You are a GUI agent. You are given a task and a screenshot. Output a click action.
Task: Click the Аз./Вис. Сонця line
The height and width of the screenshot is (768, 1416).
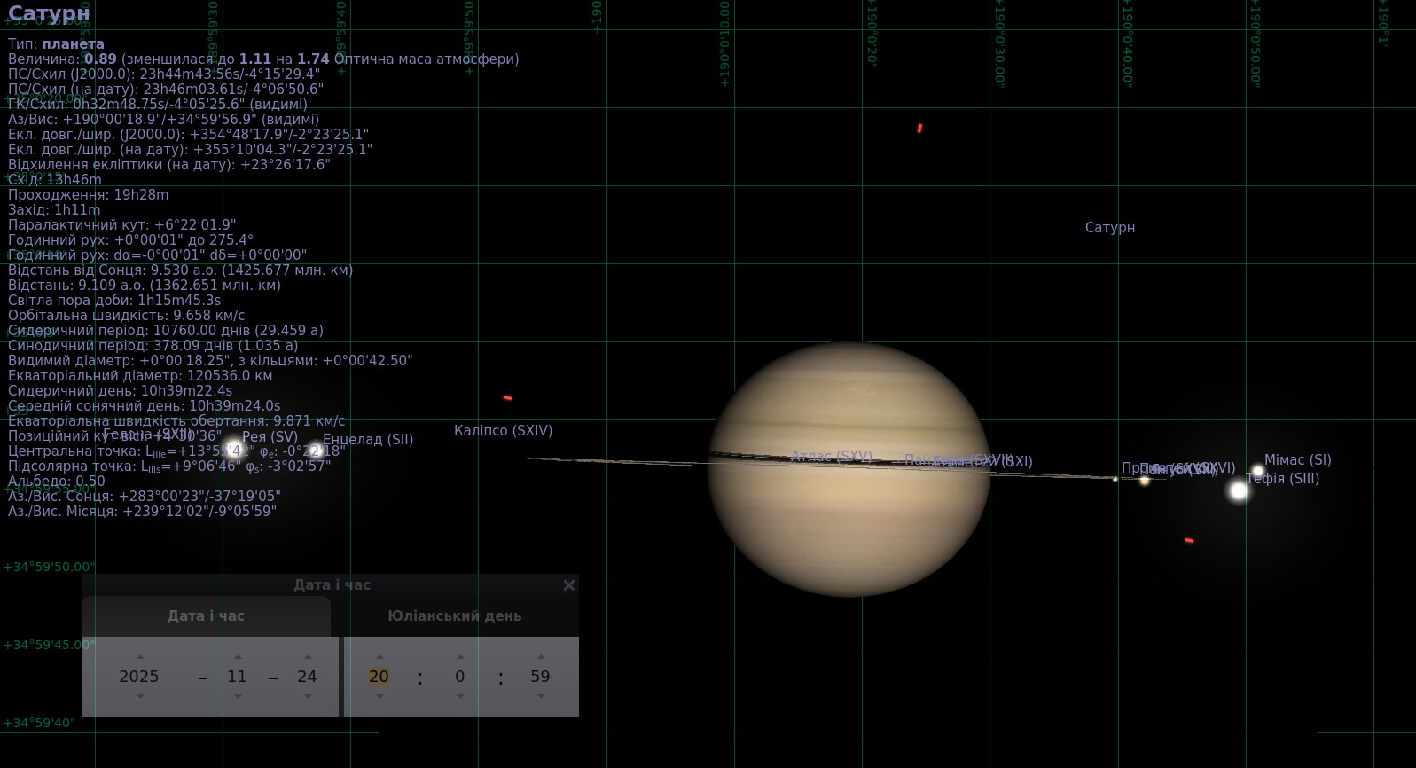tap(144, 497)
